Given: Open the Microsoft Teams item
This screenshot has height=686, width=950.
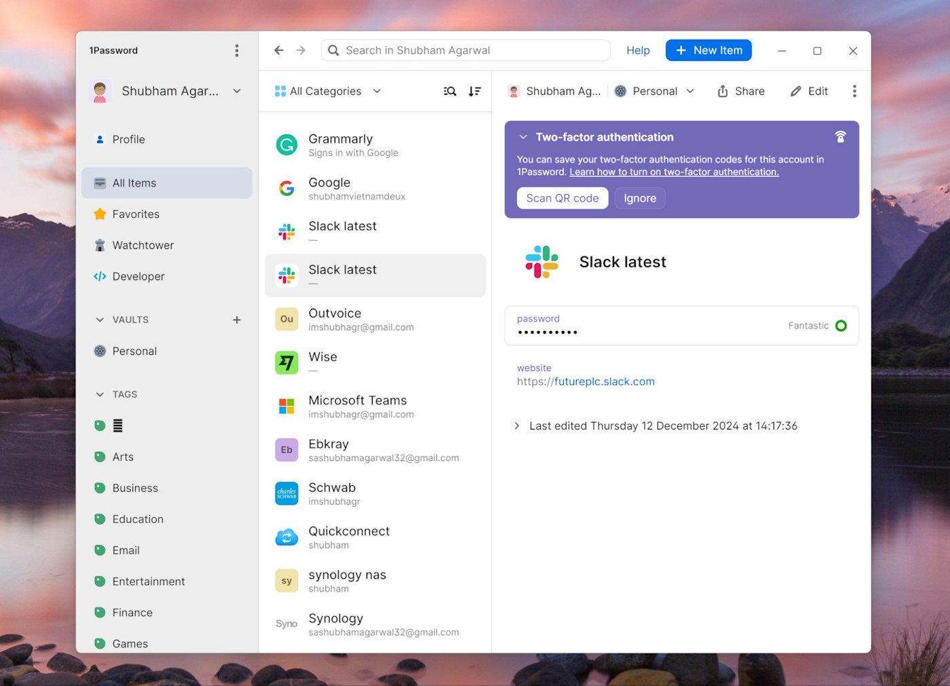Looking at the screenshot, I should tap(375, 406).
